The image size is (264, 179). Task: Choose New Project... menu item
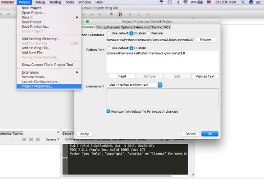[49, 8]
